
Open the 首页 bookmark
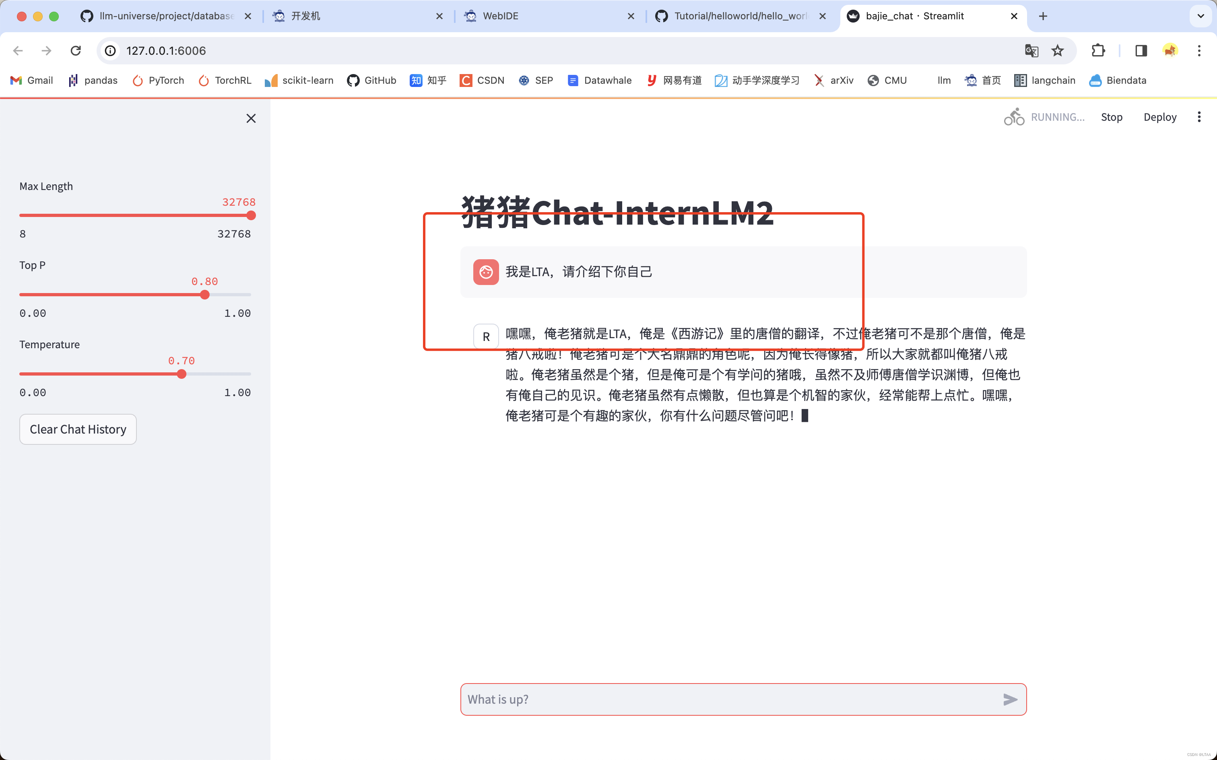(x=982, y=81)
